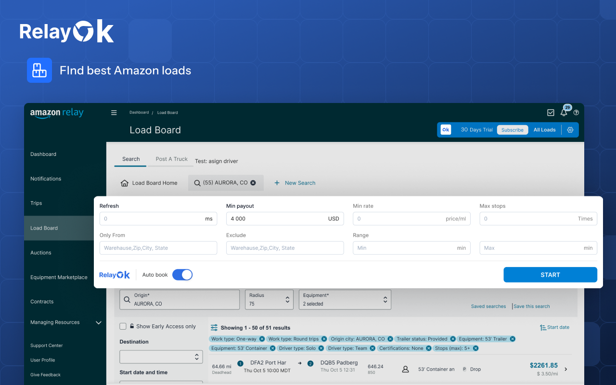The height and width of the screenshot is (385, 616).
Task: Close the (55) AURORA, CO search tab
Action: point(253,183)
